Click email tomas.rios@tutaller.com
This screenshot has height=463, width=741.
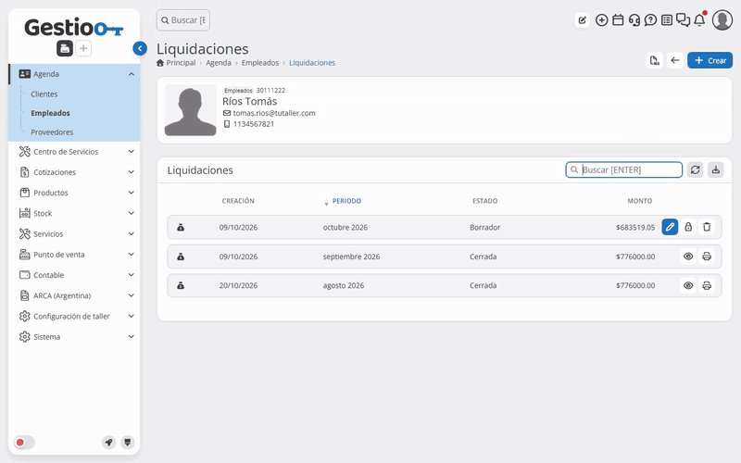[x=274, y=113]
